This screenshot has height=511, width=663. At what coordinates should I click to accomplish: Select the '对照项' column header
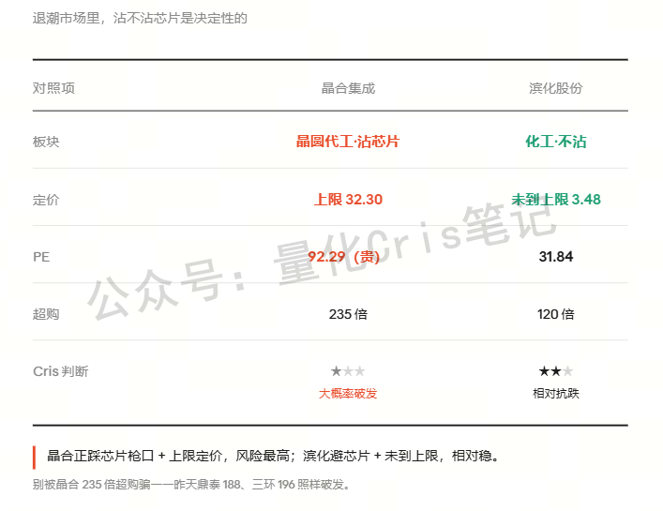[x=53, y=88]
